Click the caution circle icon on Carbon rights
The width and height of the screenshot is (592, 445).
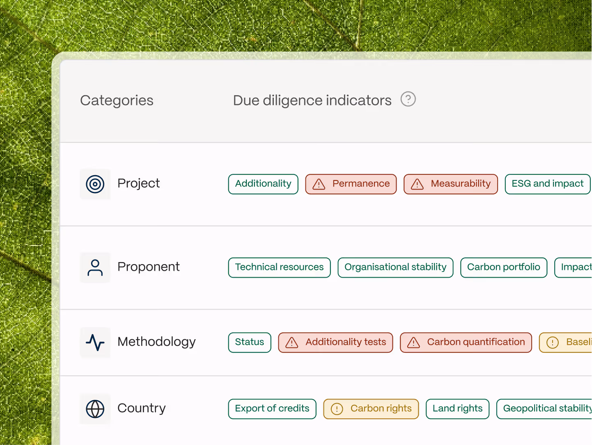click(337, 409)
